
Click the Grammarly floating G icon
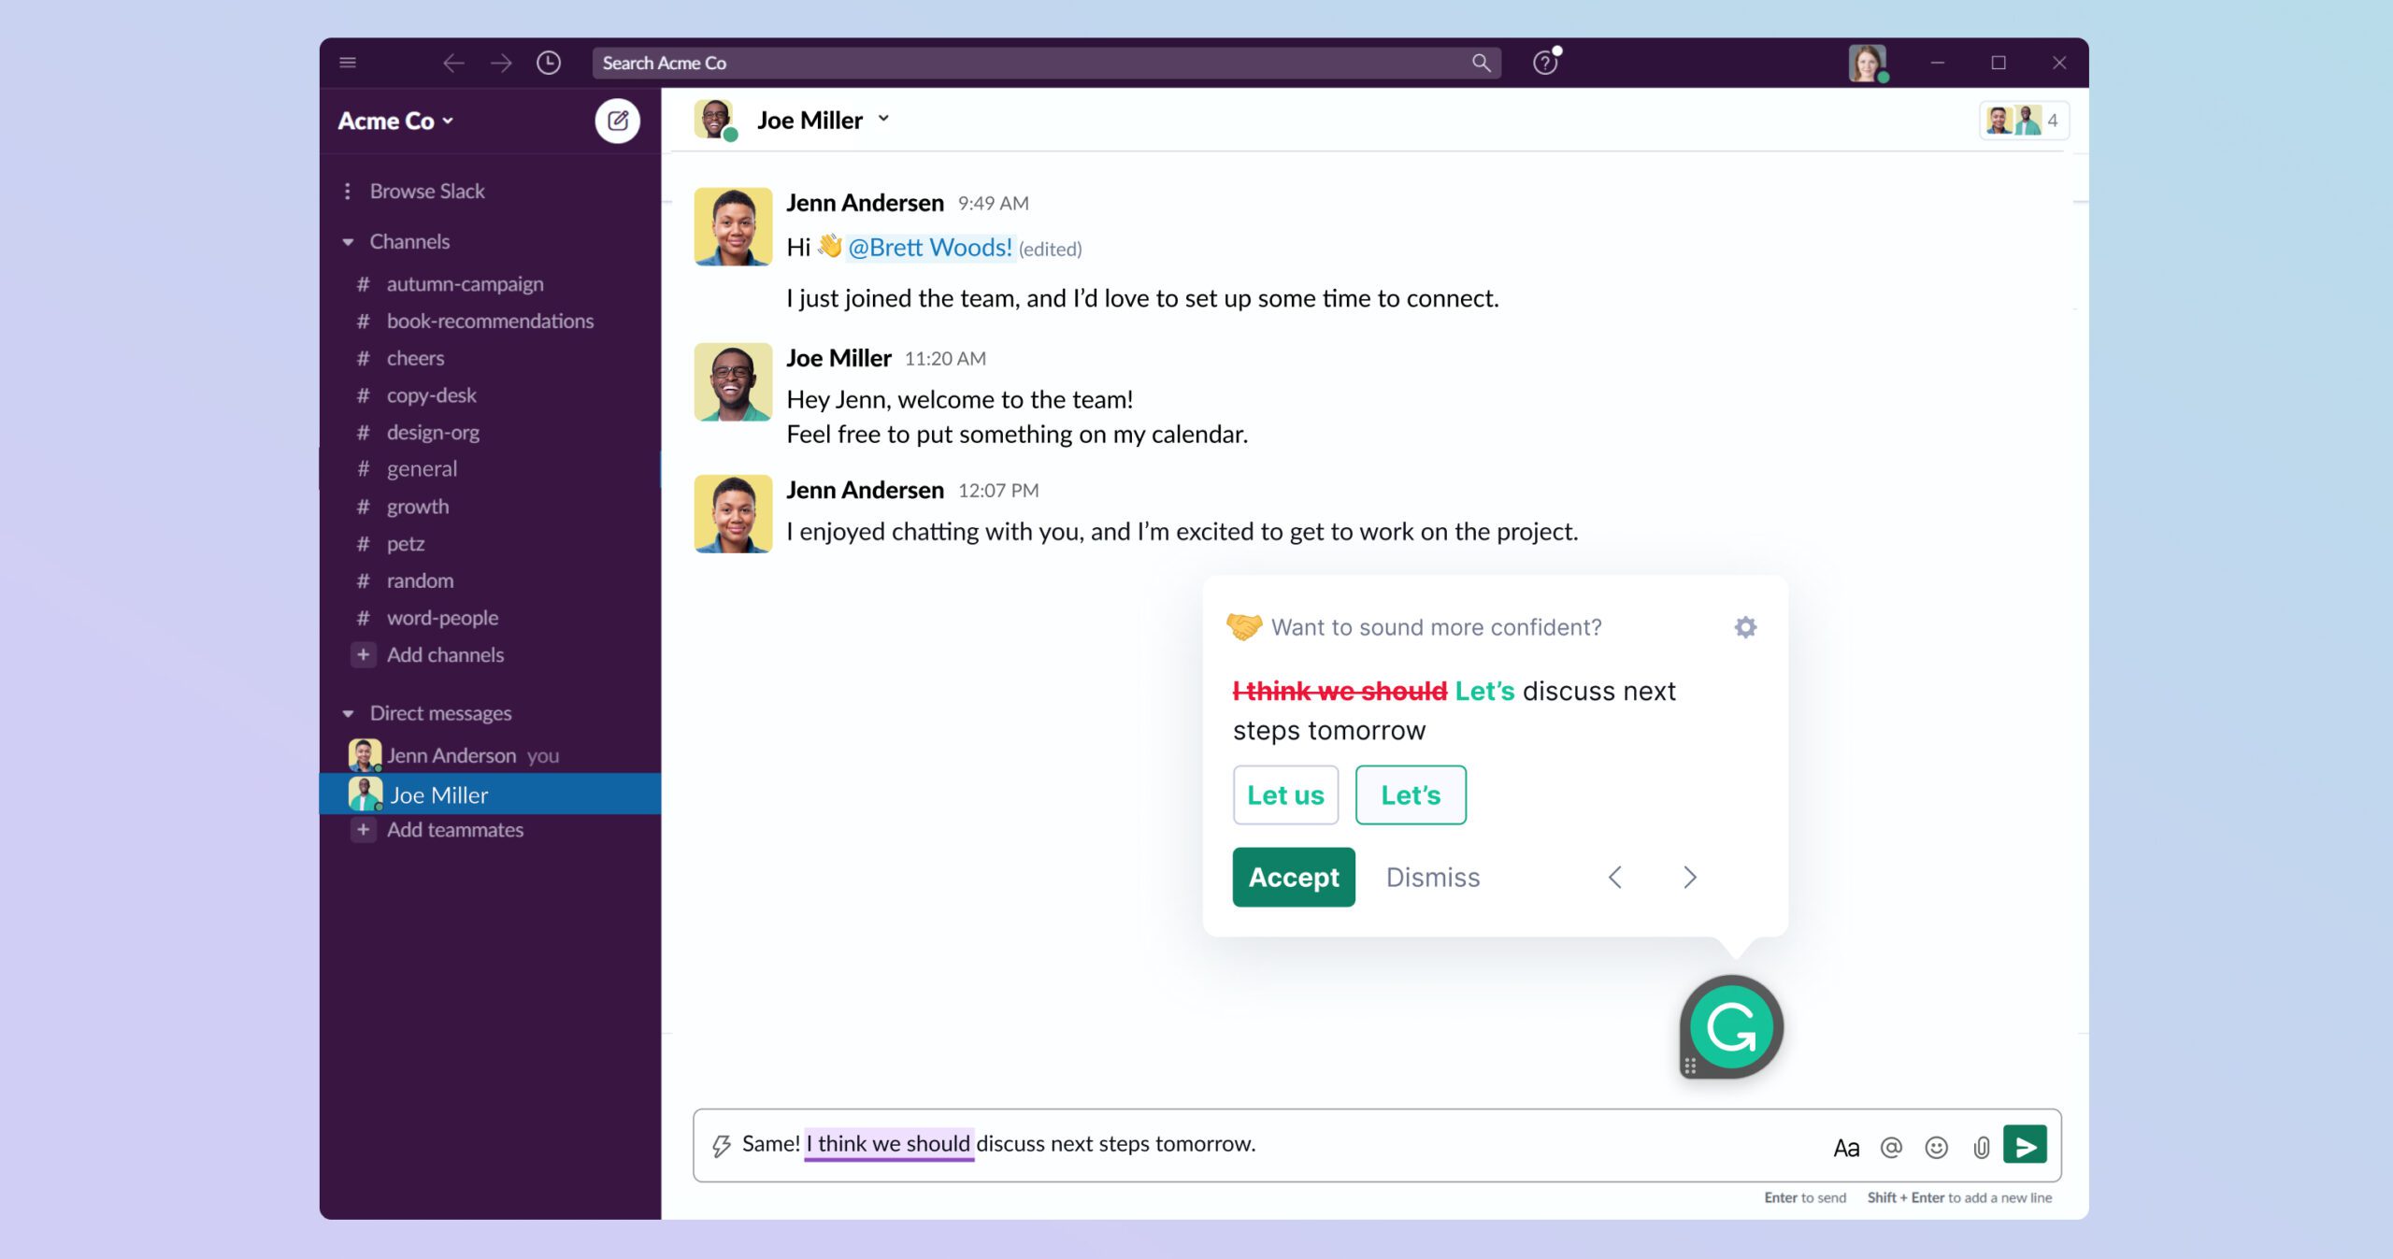click(x=1731, y=1027)
